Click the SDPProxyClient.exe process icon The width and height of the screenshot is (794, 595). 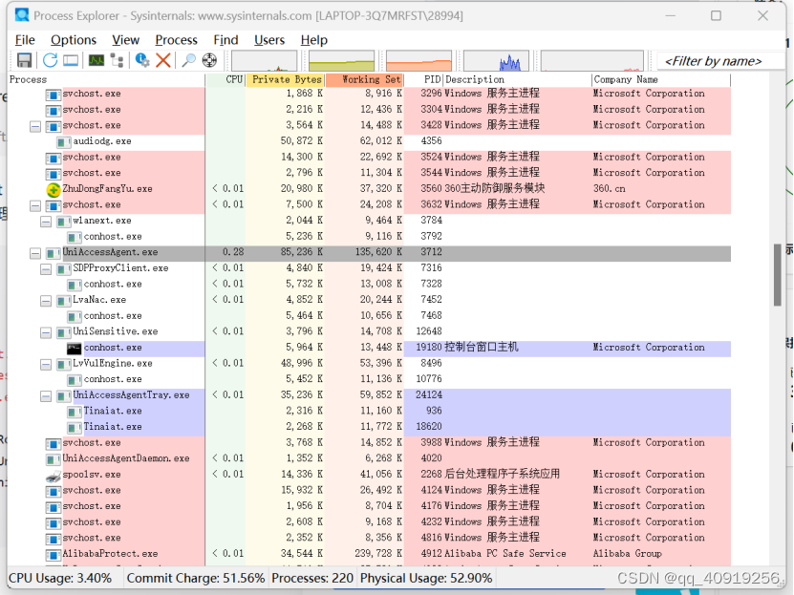(x=64, y=269)
